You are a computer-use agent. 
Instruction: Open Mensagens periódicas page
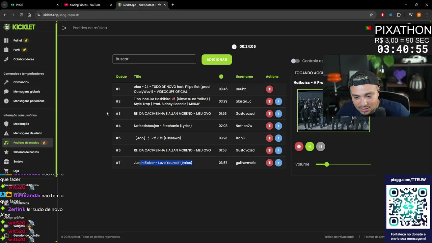pos(29,101)
